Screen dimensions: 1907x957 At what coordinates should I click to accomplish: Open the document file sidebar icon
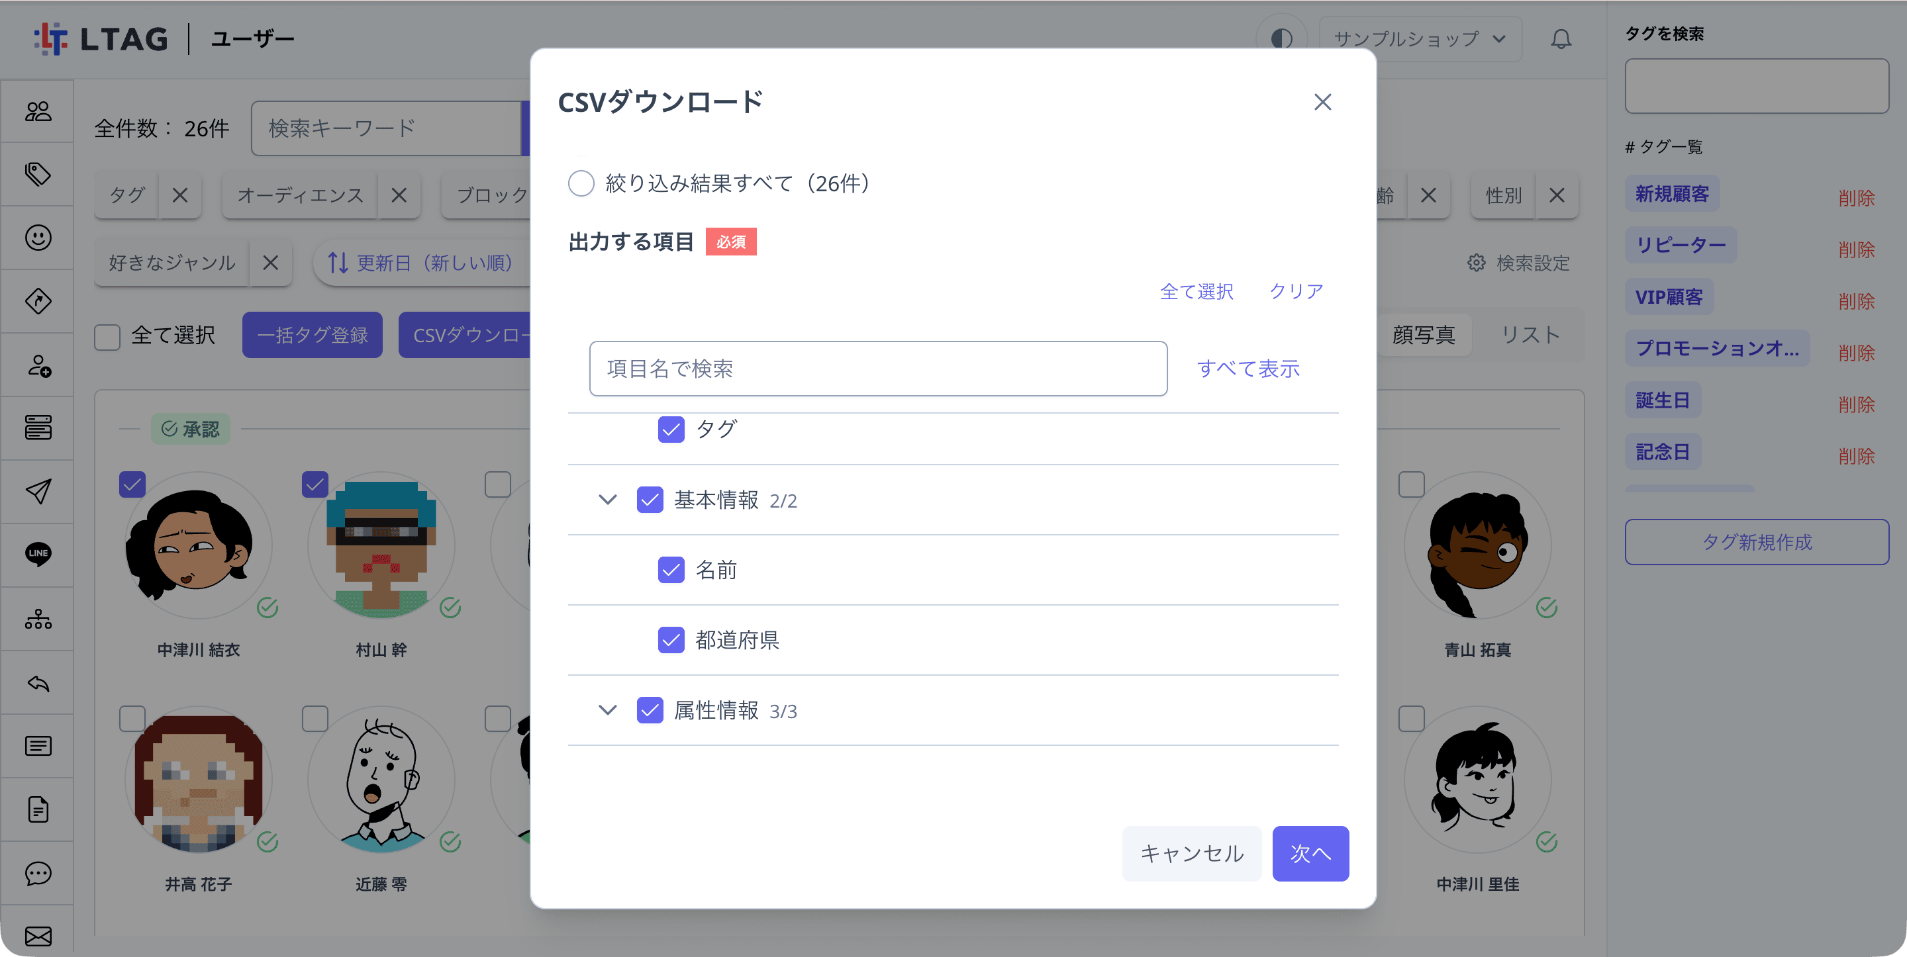coord(38,809)
